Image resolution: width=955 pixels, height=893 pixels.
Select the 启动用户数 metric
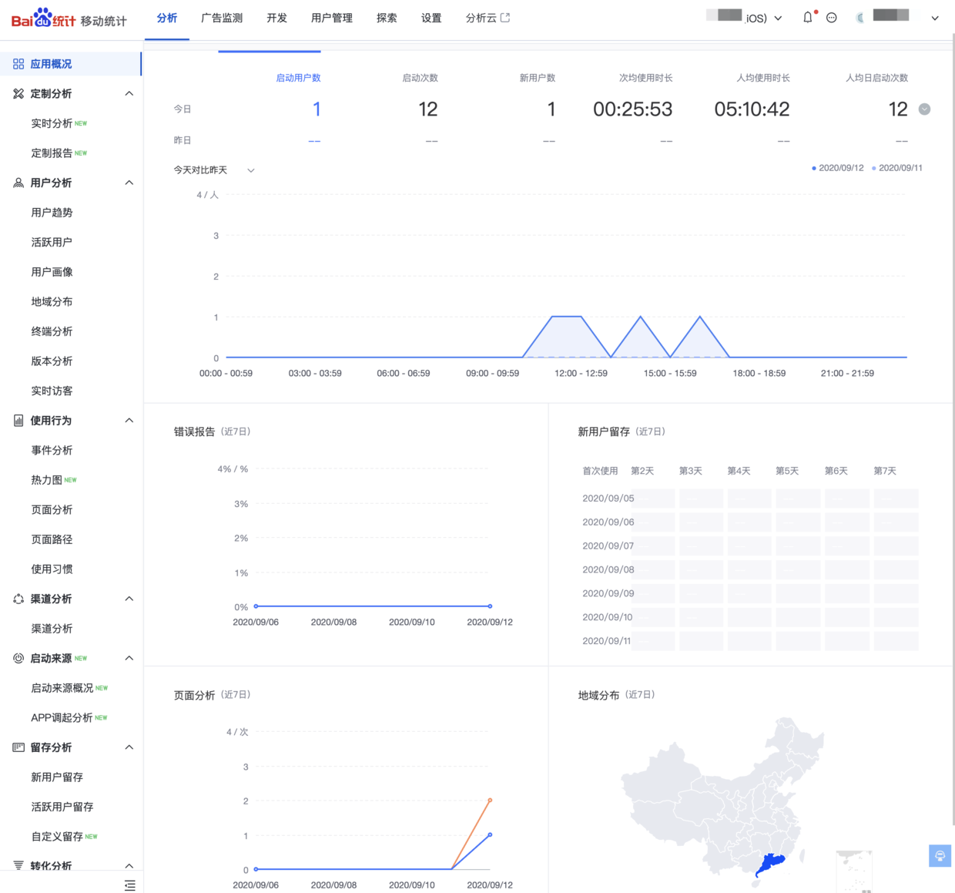pyautogui.click(x=298, y=78)
